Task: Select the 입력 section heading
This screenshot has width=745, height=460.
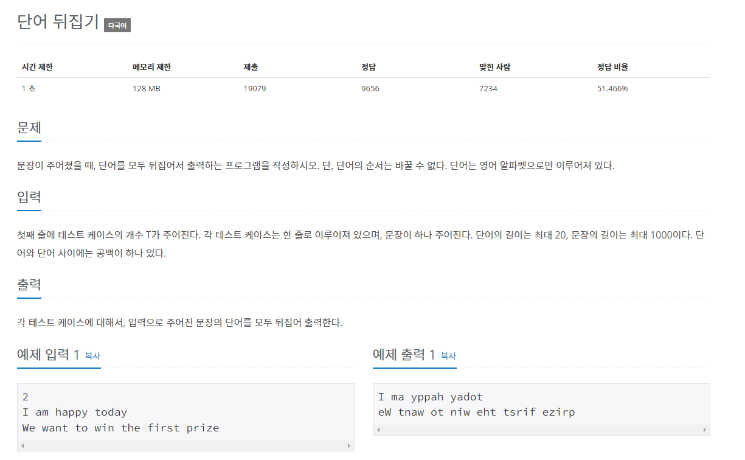Action: pyautogui.click(x=29, y=198)
